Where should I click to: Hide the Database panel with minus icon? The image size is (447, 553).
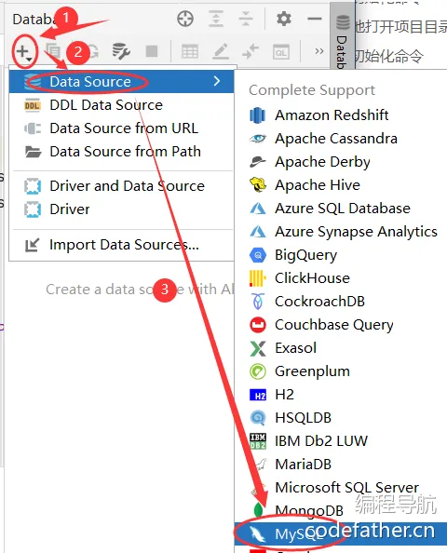point(315,19)
